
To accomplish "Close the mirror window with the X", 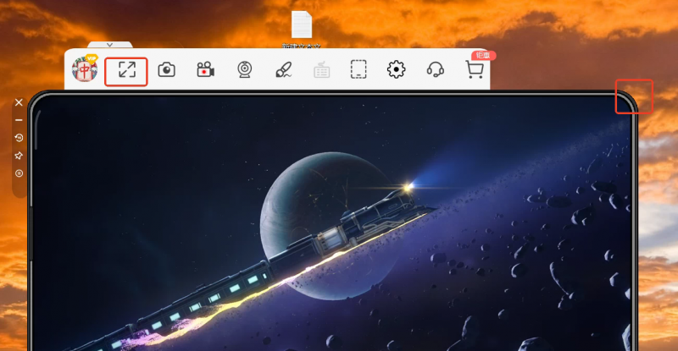I will pyautogui.click(x=19, y=102).
